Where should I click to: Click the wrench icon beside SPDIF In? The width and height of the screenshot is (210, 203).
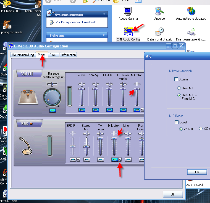coord(78,159)
